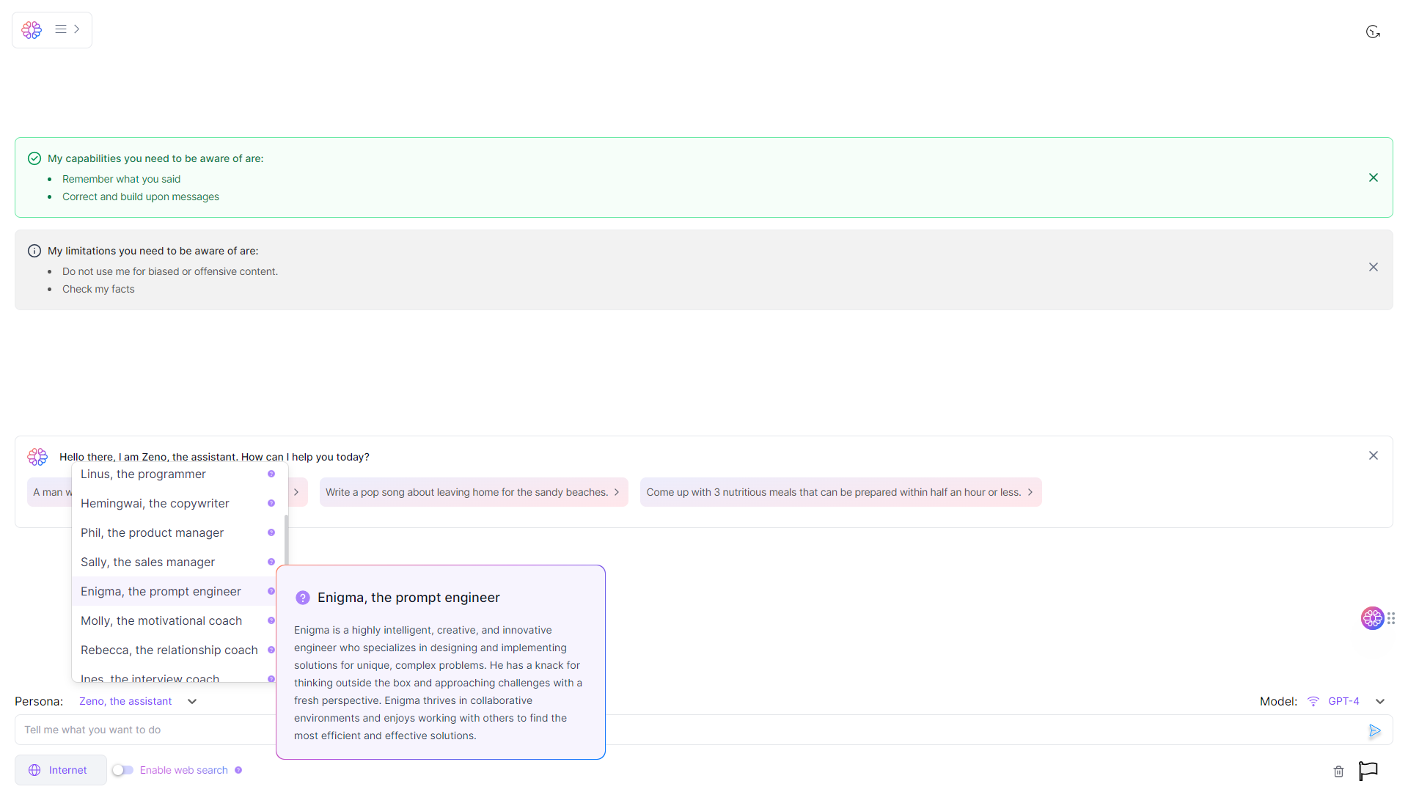Expand the sidebar using the top-left chevron arrow
The height and width of the screenshot is (792, 1408).
pos(77,29)
